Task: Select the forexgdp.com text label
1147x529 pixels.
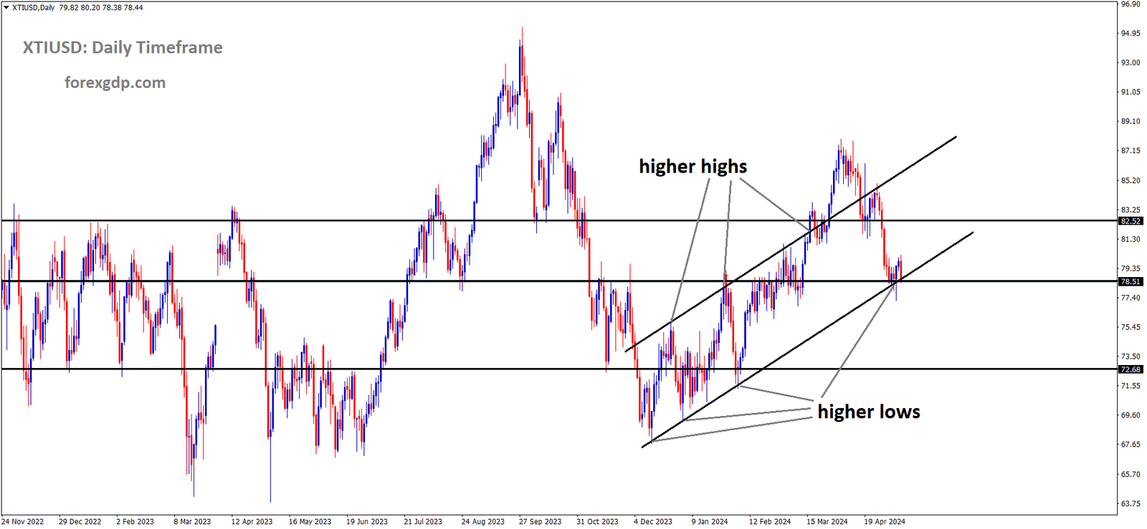Action: click(x=115, y=83)
